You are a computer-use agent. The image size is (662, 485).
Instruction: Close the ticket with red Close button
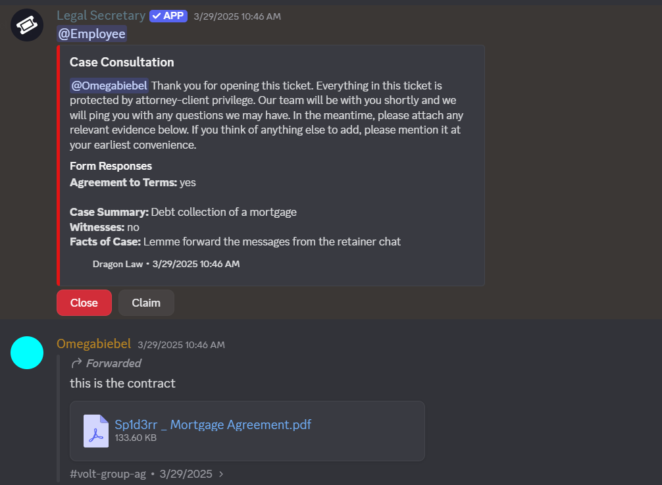(84, 303)
